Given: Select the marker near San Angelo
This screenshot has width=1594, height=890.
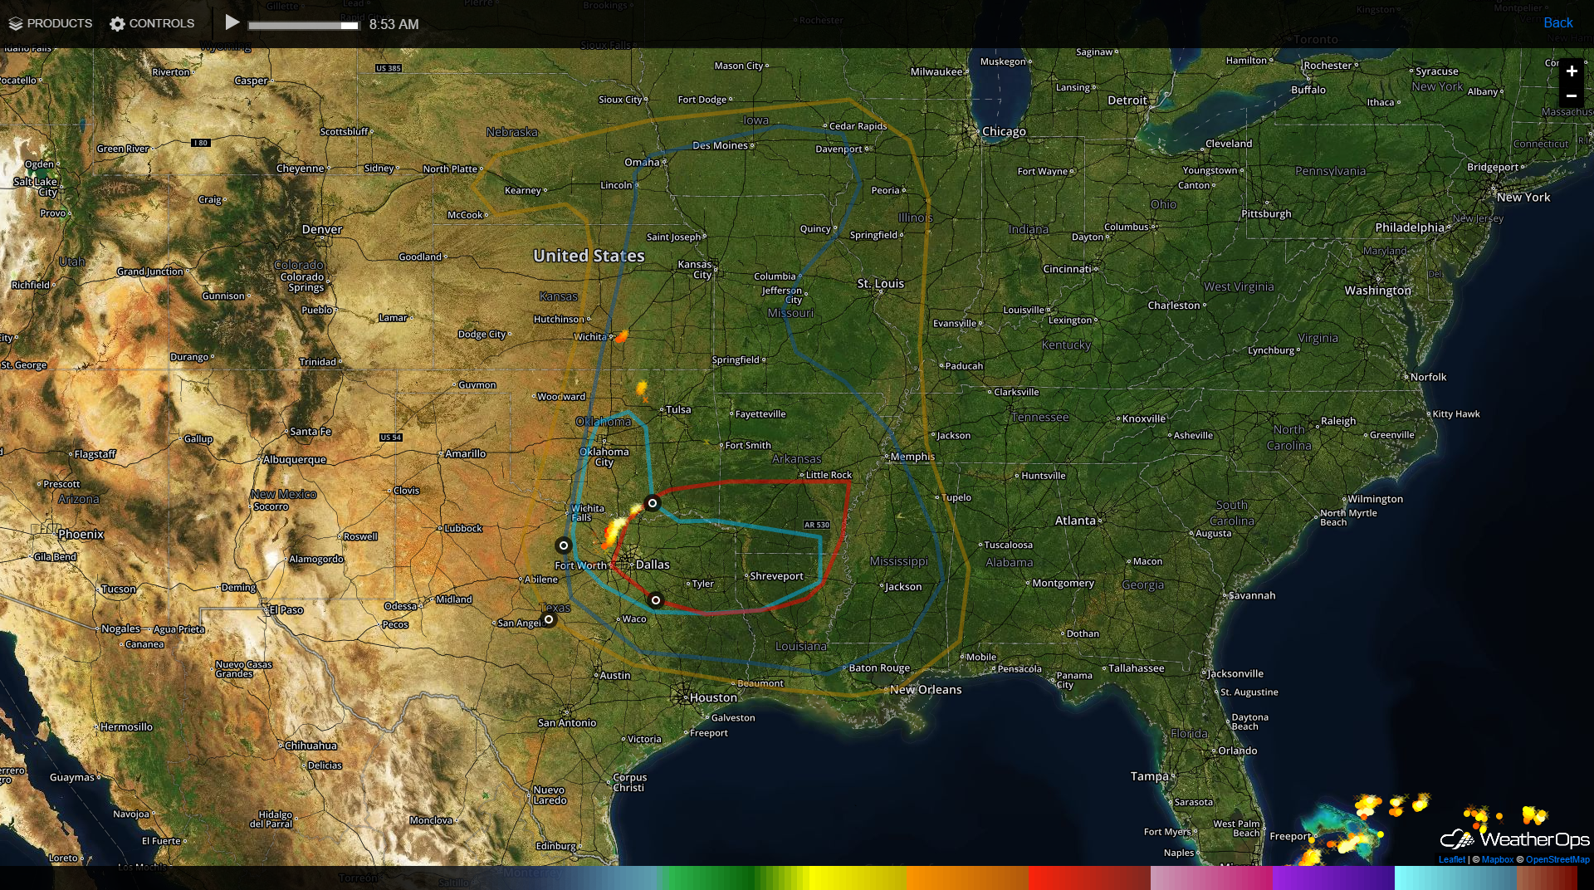Looking at the screenshot, I should [x=549, y=619].
